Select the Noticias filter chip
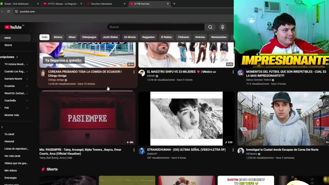 pos(200,37)
